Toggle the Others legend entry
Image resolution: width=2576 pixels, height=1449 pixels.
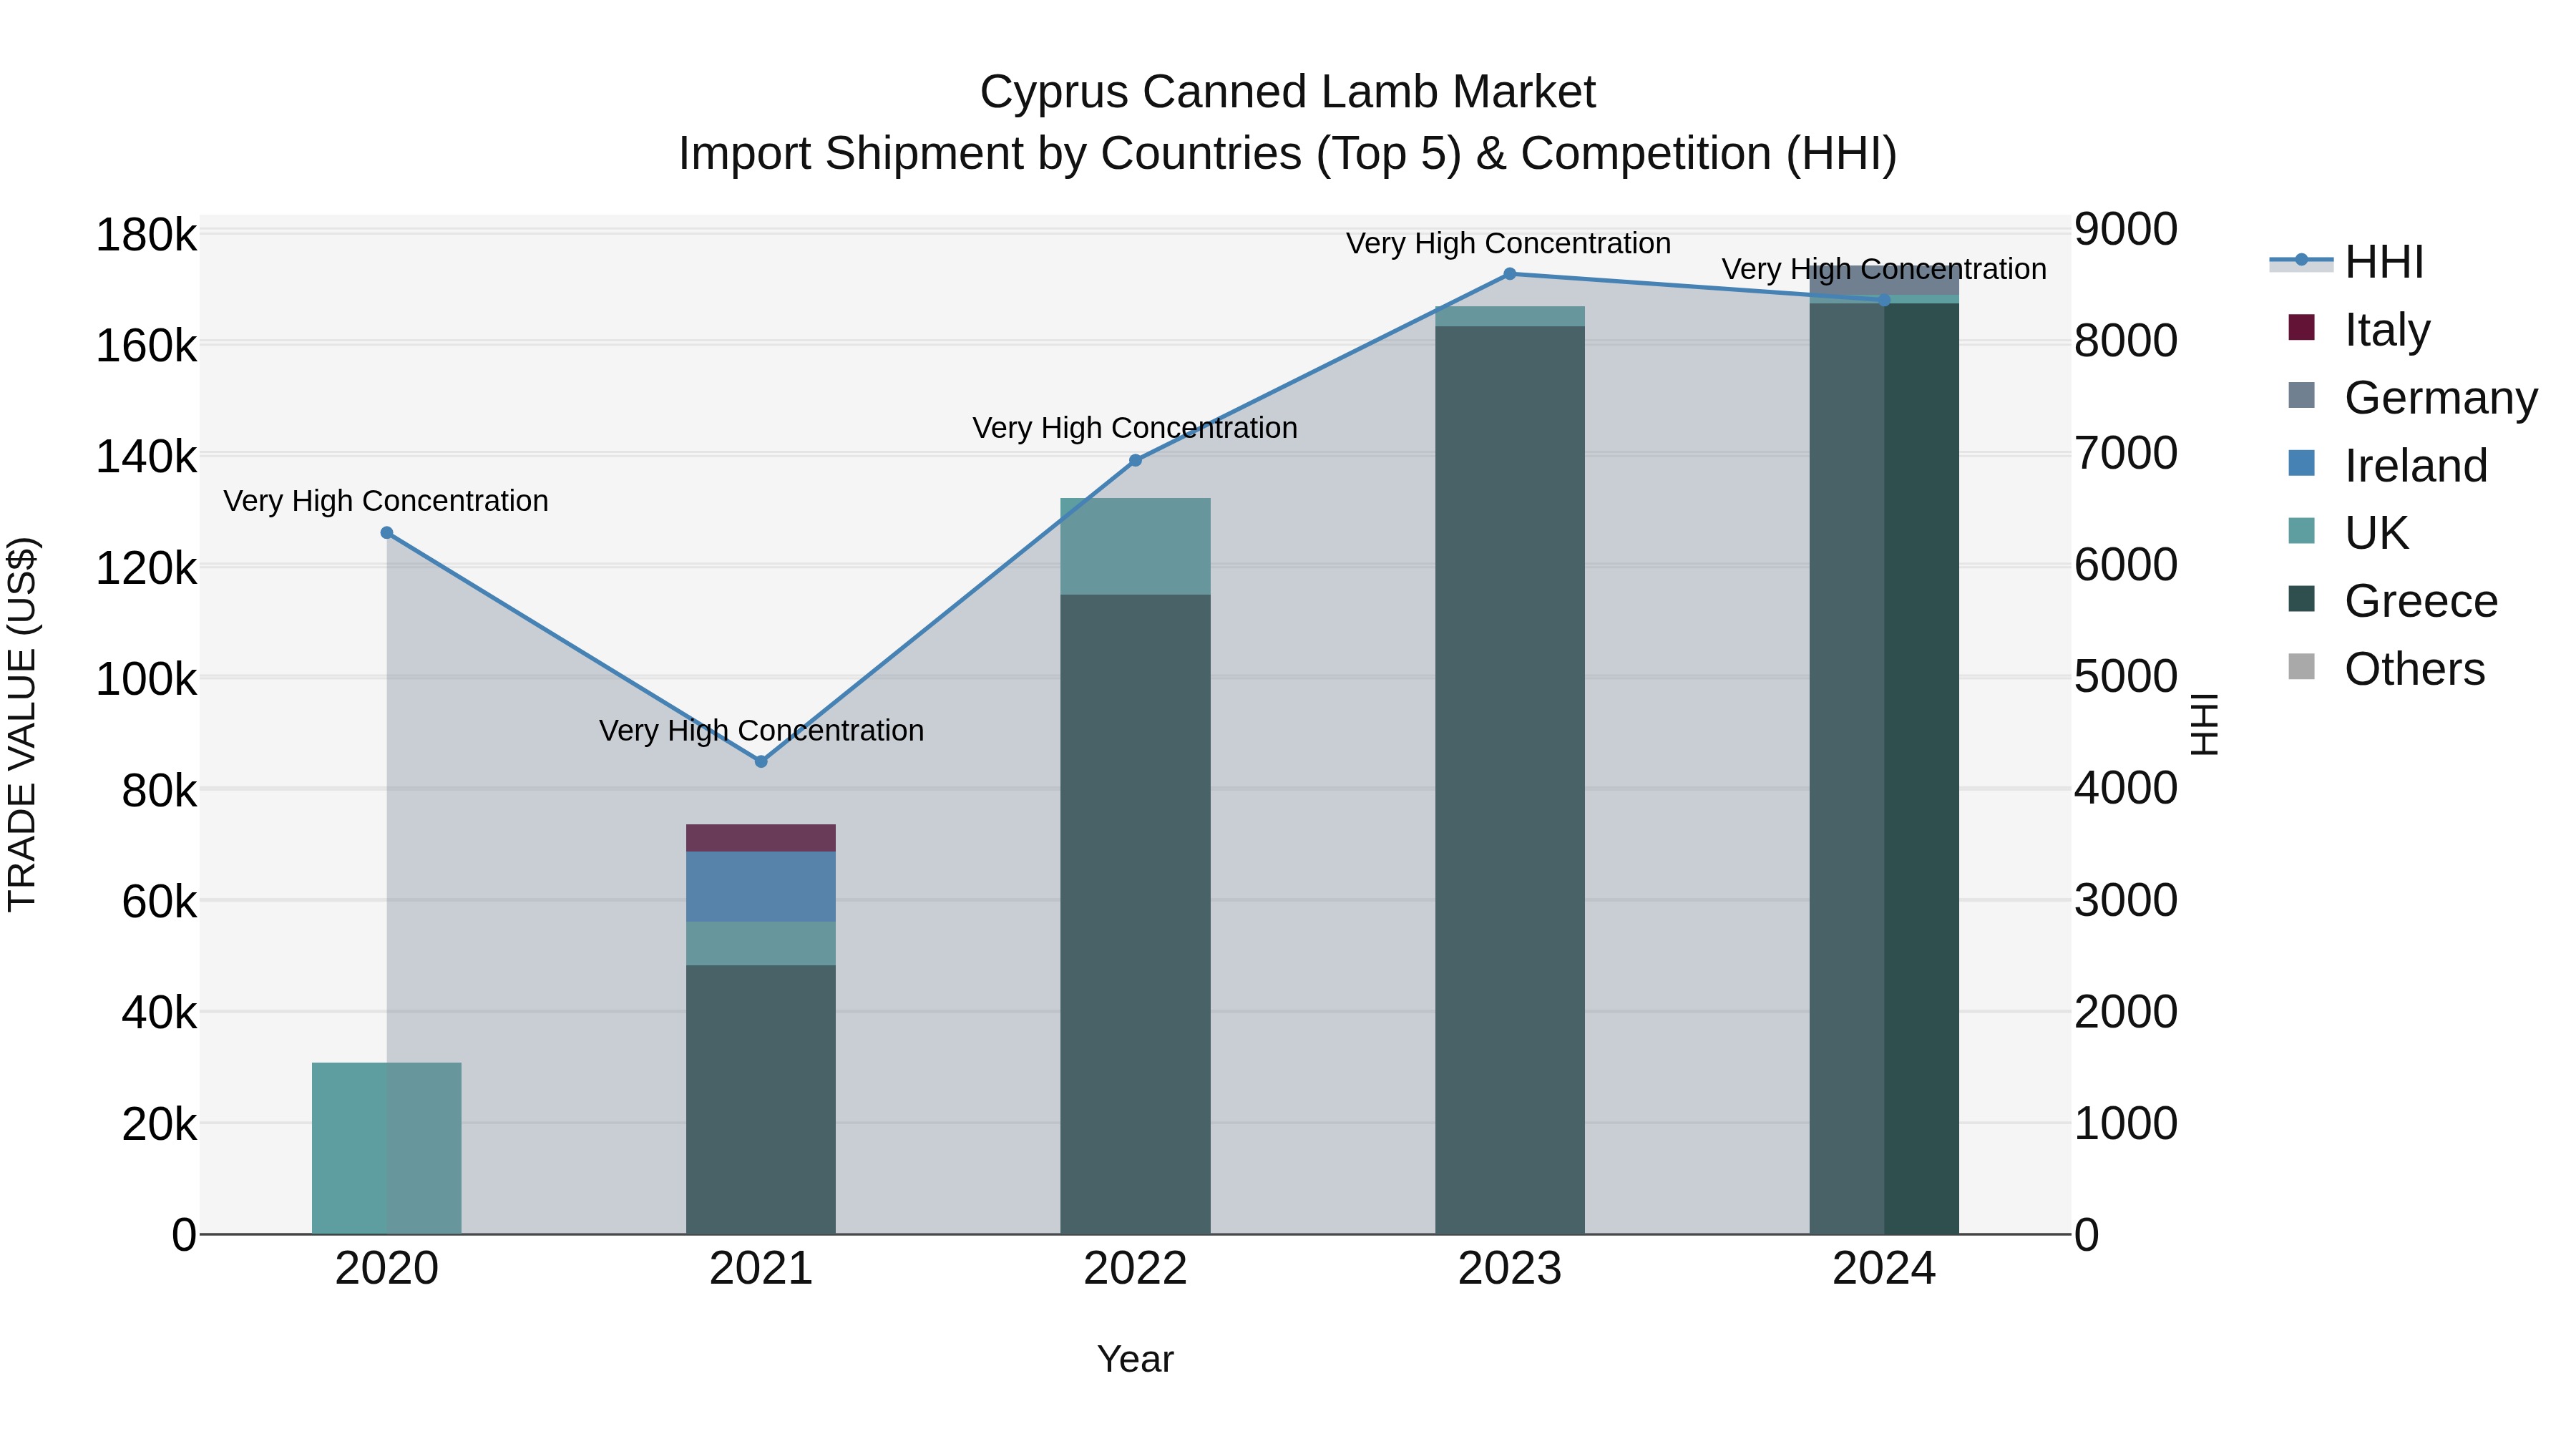[x=2386, y=669]
